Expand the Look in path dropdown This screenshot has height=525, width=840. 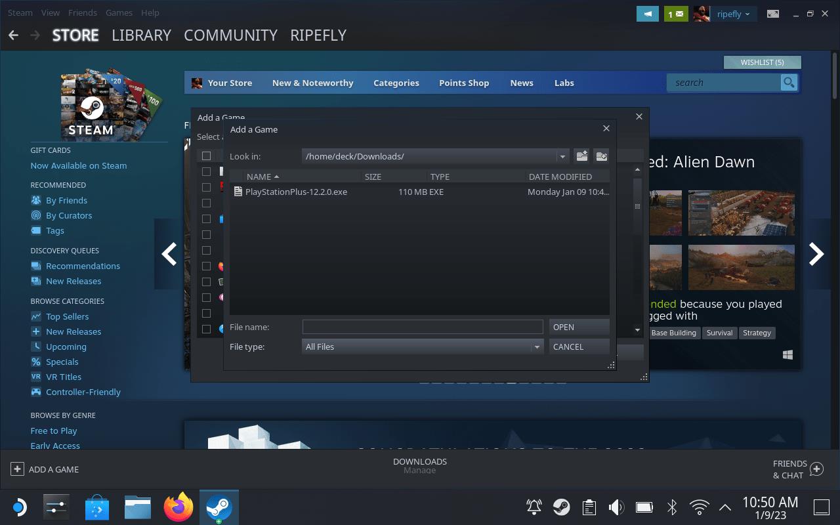point(562,156)
